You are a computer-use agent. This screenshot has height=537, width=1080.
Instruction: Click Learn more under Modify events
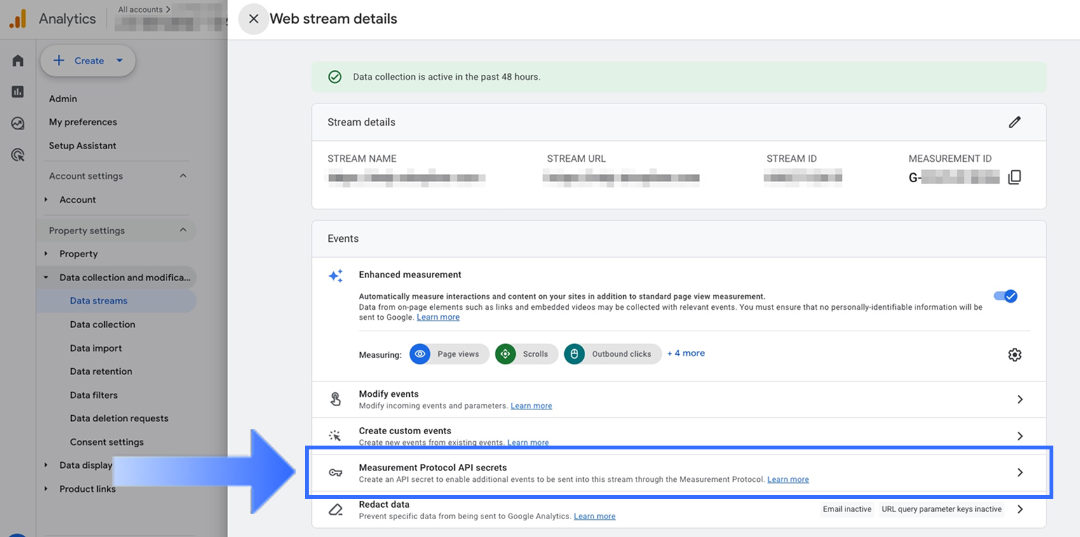click(531, 406)
